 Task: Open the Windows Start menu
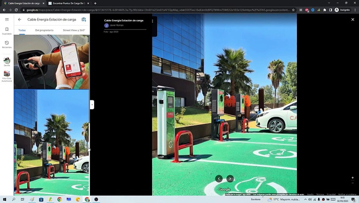[x=5, y=199]
